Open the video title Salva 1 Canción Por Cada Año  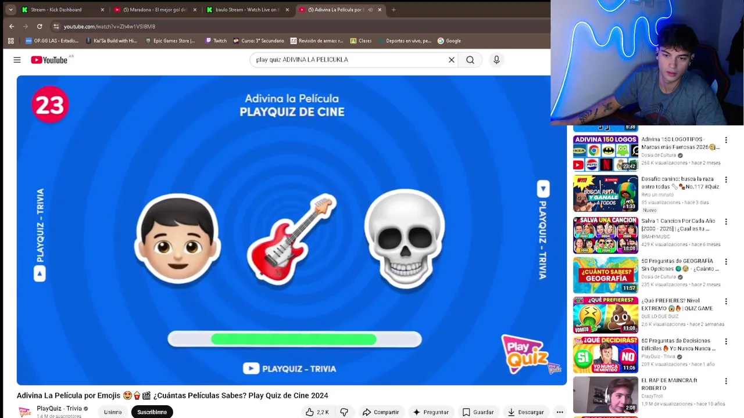[678, 225]
